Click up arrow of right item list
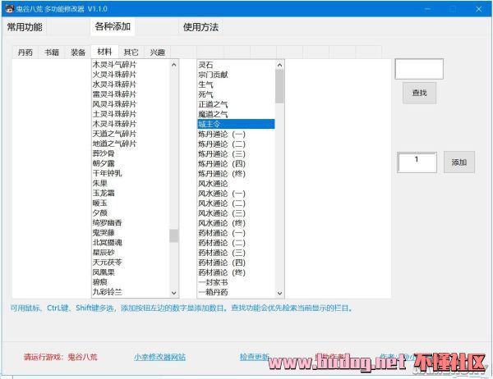The image size is (493, 379). 279,64
